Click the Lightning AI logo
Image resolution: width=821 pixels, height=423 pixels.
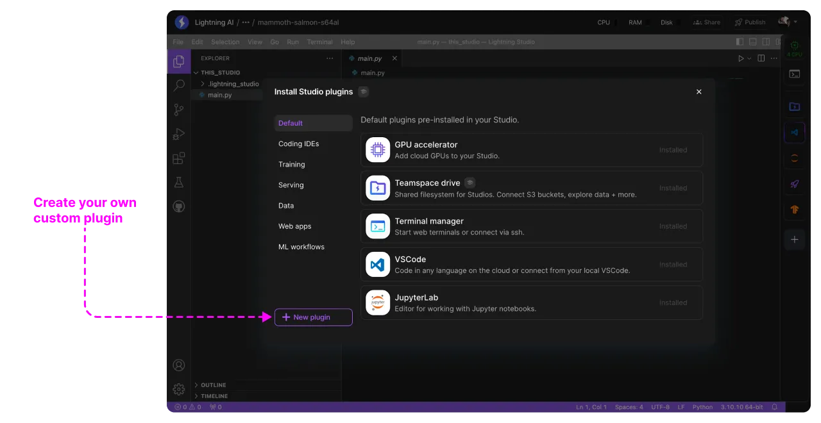[x=182, y=22]
